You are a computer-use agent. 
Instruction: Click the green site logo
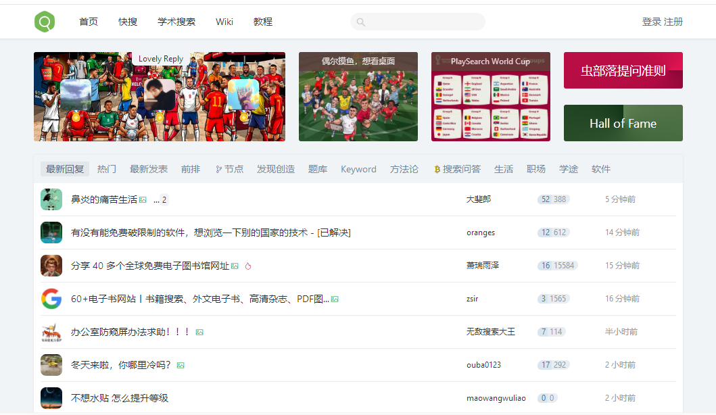point(45,22)
